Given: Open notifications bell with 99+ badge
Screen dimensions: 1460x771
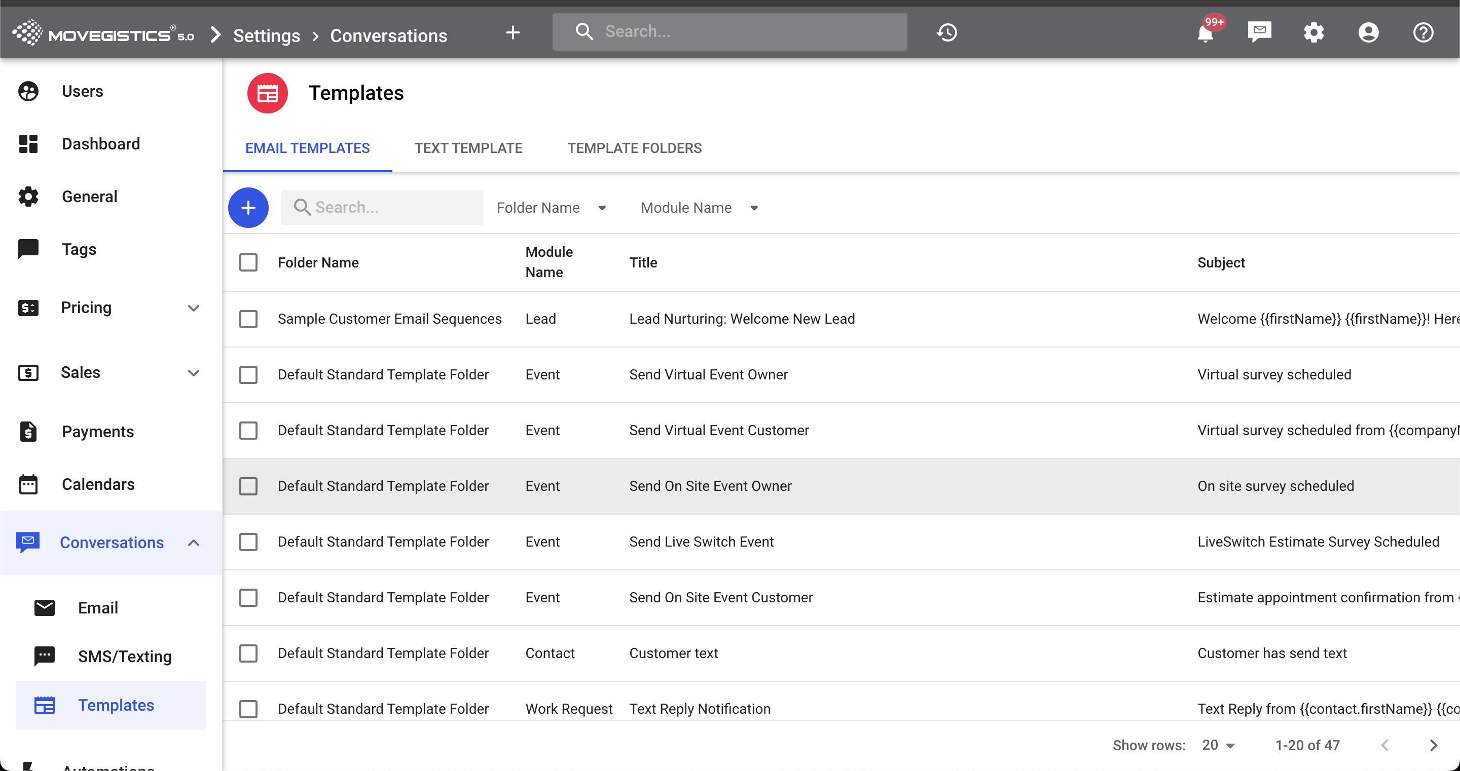Looking at the screenshot, I should pos(1205,33).
